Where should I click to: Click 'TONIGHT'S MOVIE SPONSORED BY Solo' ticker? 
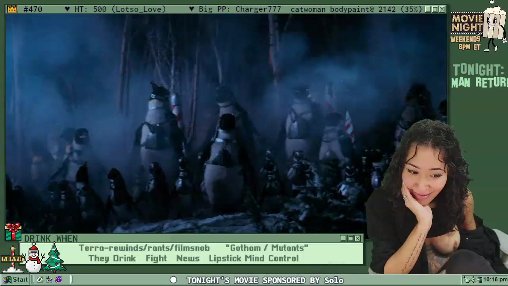(x=265, y=280)
